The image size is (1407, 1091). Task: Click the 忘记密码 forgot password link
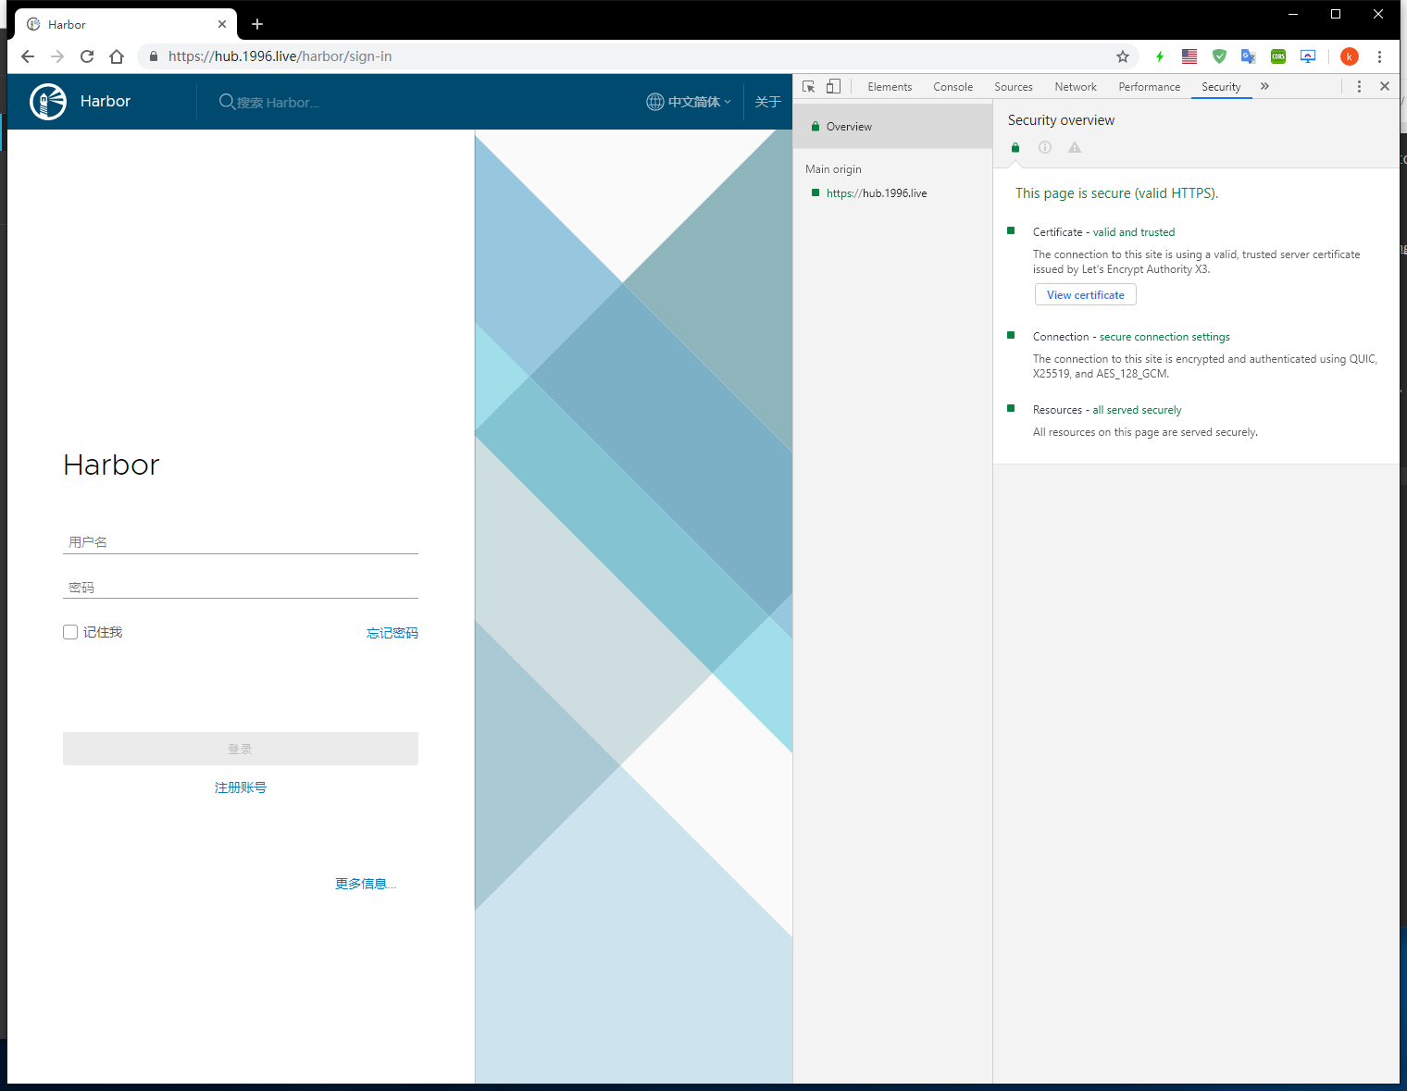coord(392,633)
